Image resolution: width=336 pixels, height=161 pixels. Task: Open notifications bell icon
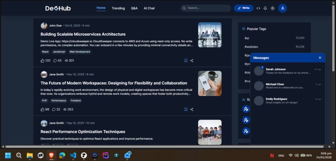point(265,8)
